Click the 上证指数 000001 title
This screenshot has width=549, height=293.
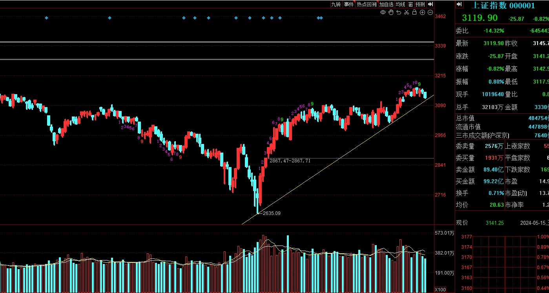pos(503,5)
